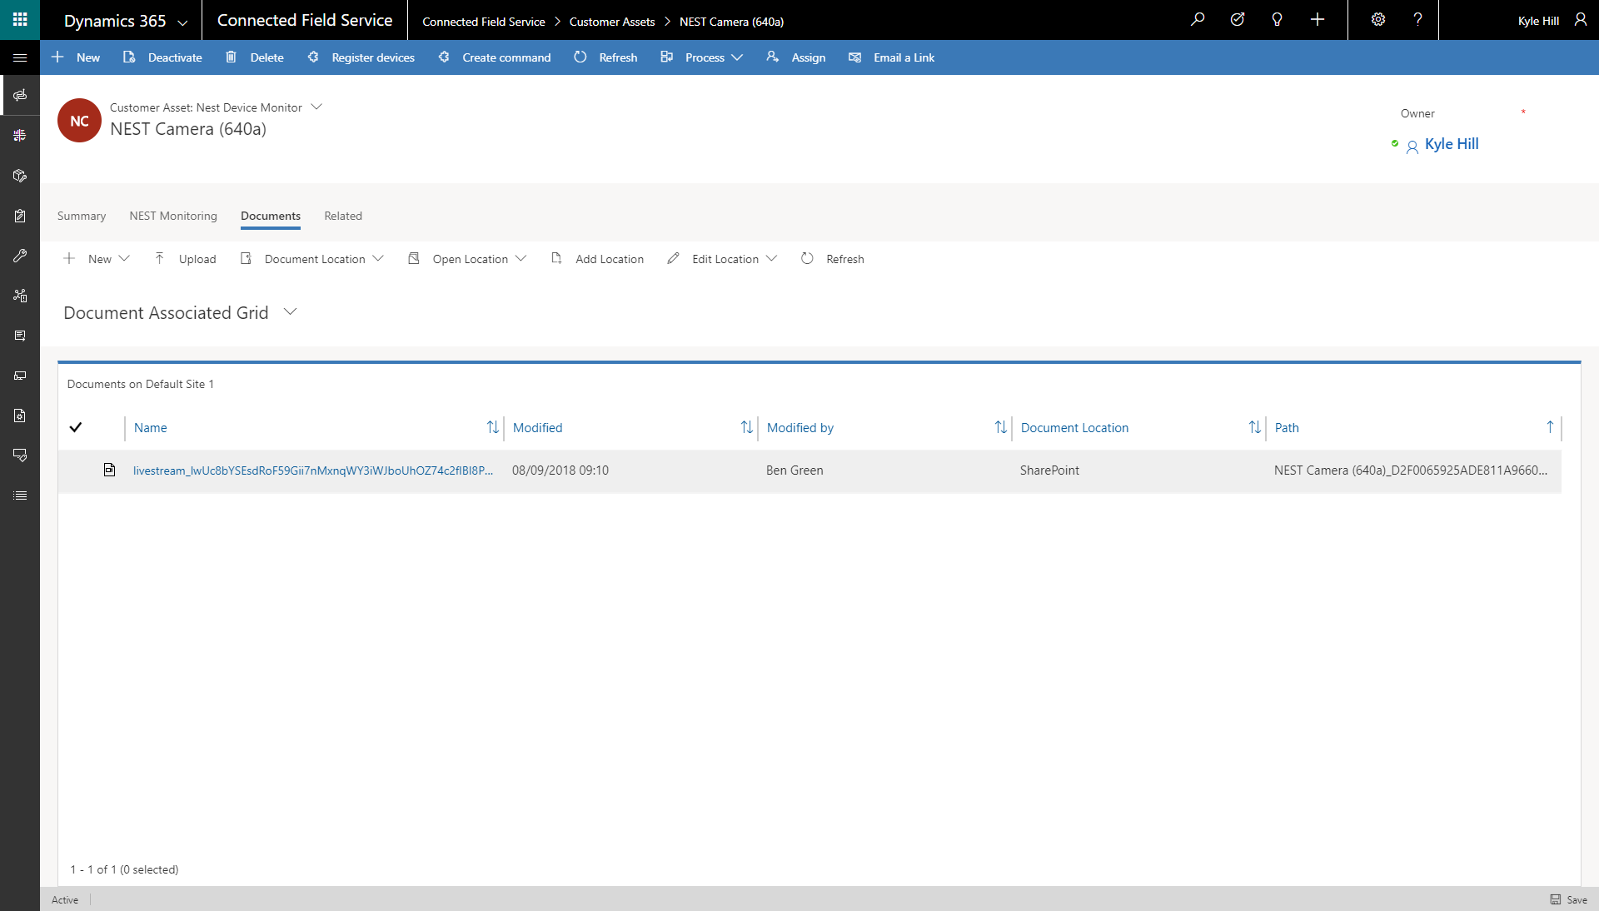
Task: Click Refresh in documents toolbar
Action: pos(833,259)
